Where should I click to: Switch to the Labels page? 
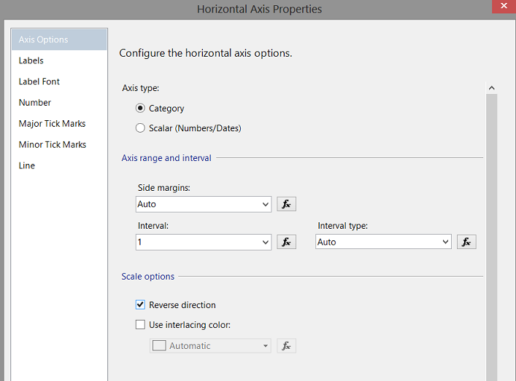point(31,60)
